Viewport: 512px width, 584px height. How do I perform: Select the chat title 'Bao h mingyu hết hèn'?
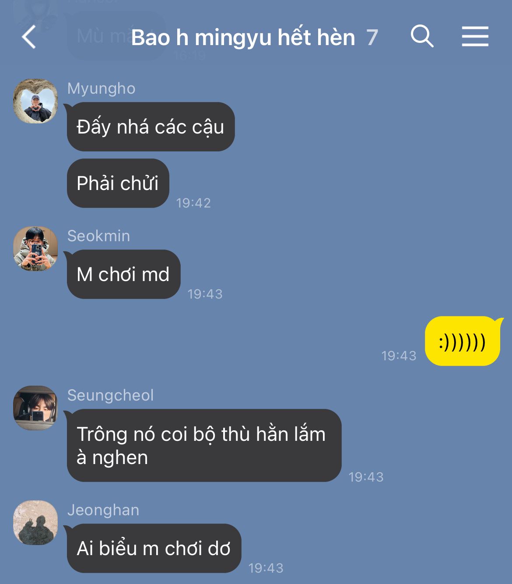coord(243,38)
